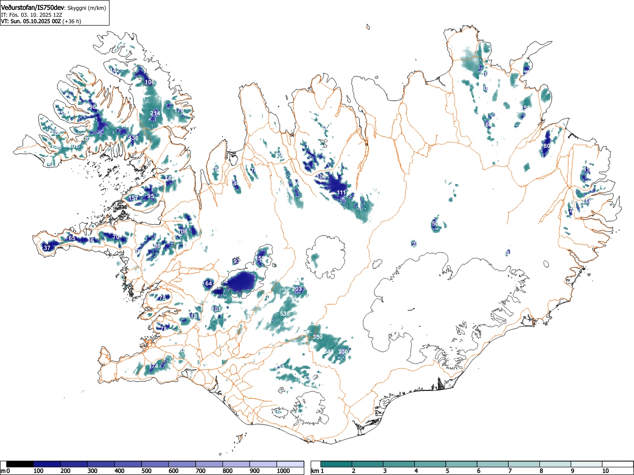Click the teal swatch between km 5 and 6
Viewport: 634px width, 475px height.
(462, 464)
